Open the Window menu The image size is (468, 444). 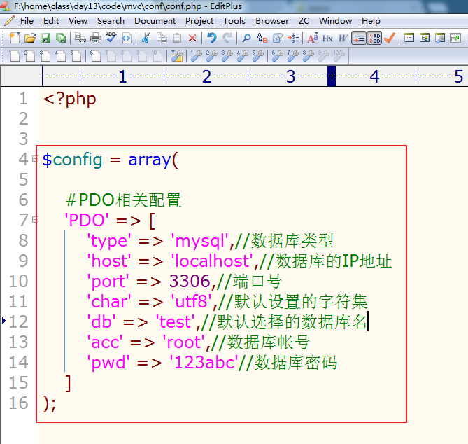point(335,21)
